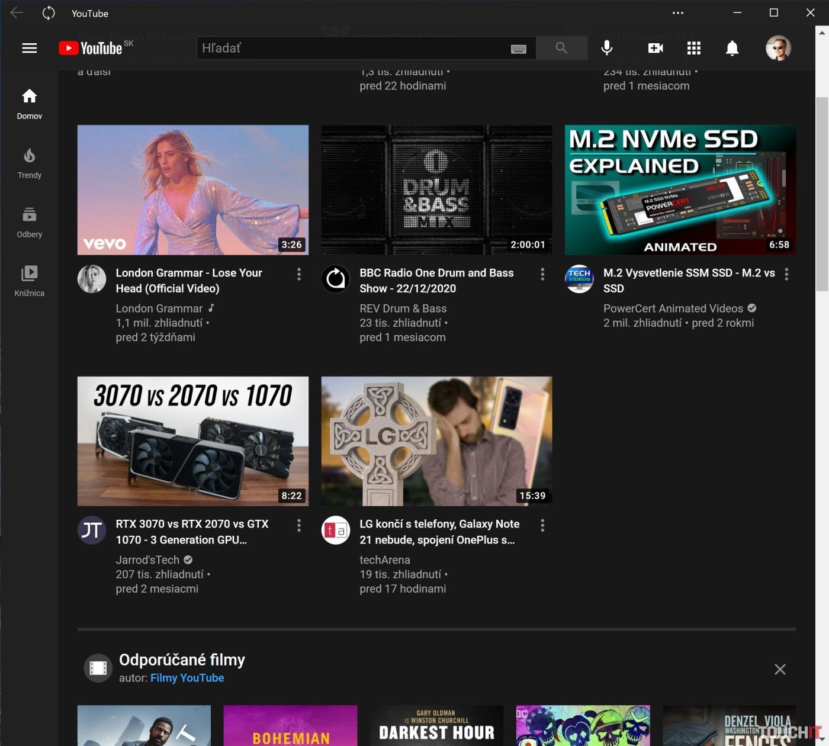Go to Trendy in the sidebar
829x746 pixels.
tap(29, 163)
